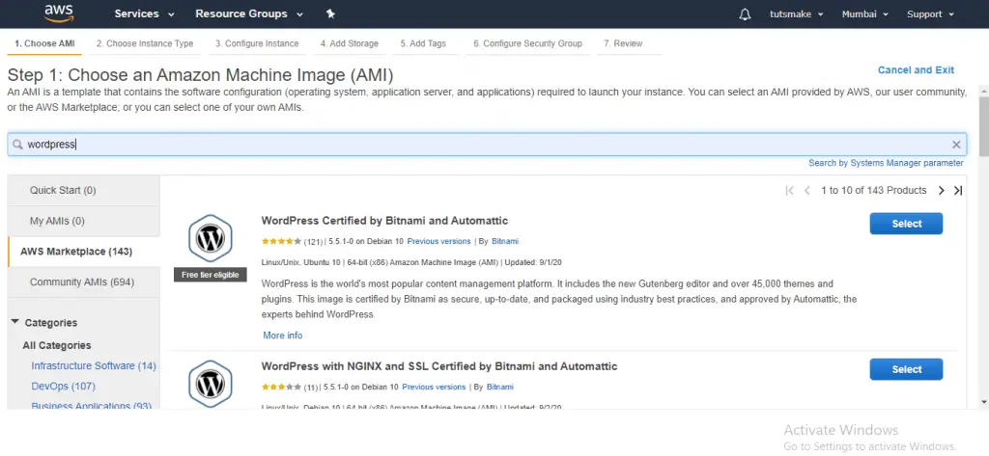Click WordPress Certified by Bitnami and Automattic title
989x456 pixels.
(x=384, y=221)
